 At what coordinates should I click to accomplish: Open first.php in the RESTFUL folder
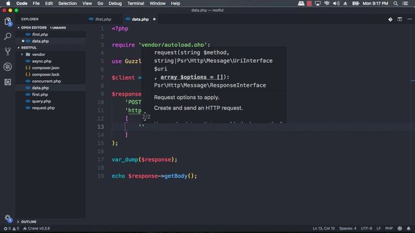(40, 94)
